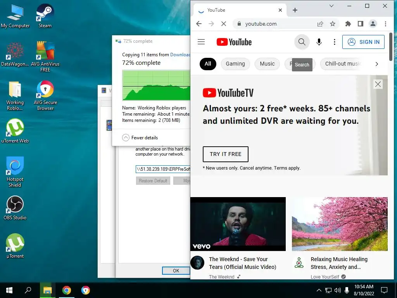Go to YouTube home via logo
397x298 pixels.
pos(234,42)
